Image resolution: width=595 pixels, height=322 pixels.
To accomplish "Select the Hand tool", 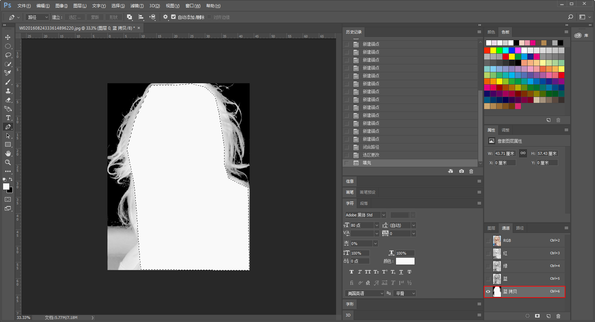I will [8, 153].
